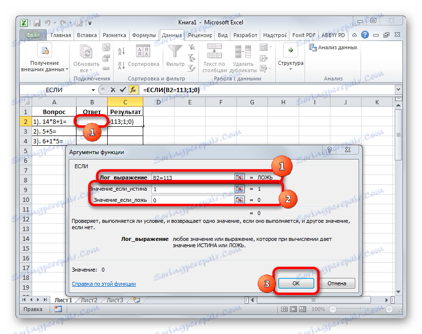Click the Undo icon in the quick access toolbar

pos(48,23)
